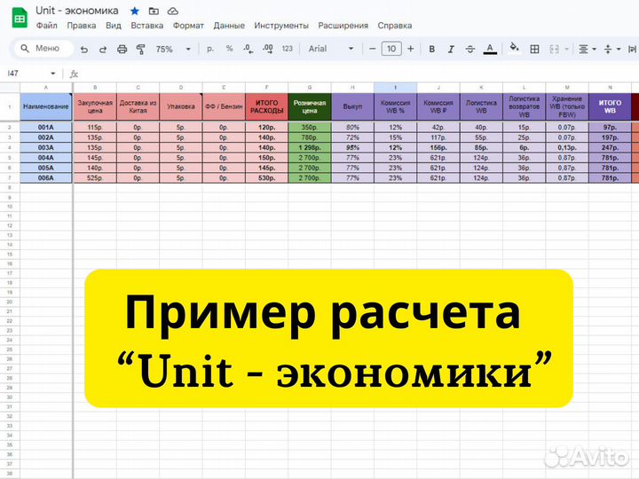The height and width of the screenshot is (479, 639).
Task: Increase font size with plus button
Action: pyautogui.click(x=410, y=49)
